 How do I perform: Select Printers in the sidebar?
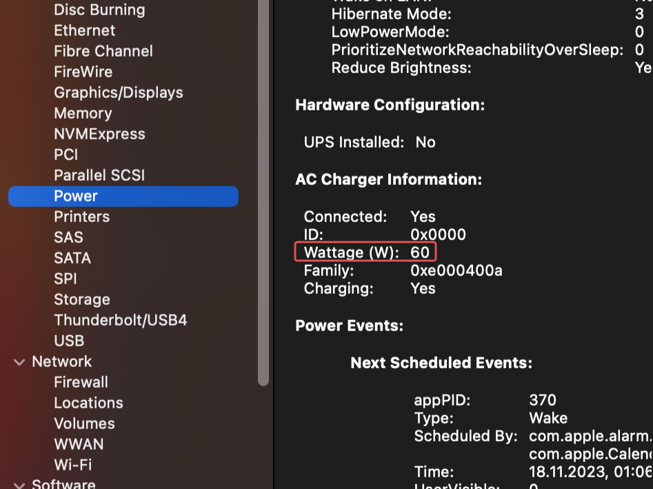pyautogui.click(x=81, y=217)
